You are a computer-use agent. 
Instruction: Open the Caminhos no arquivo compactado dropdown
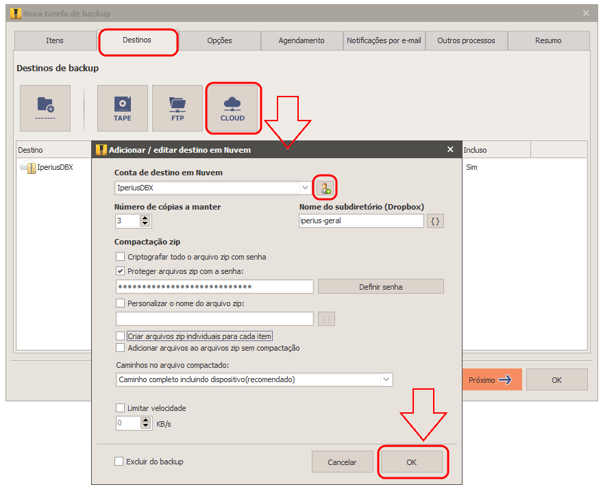pos(386,380)
